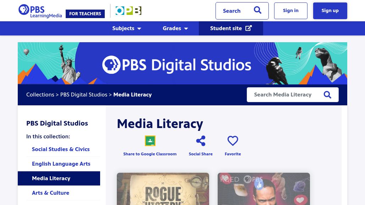Click the Sign in button
The width and height of the screenshot is (365, 205).
(x=291, y=11)
